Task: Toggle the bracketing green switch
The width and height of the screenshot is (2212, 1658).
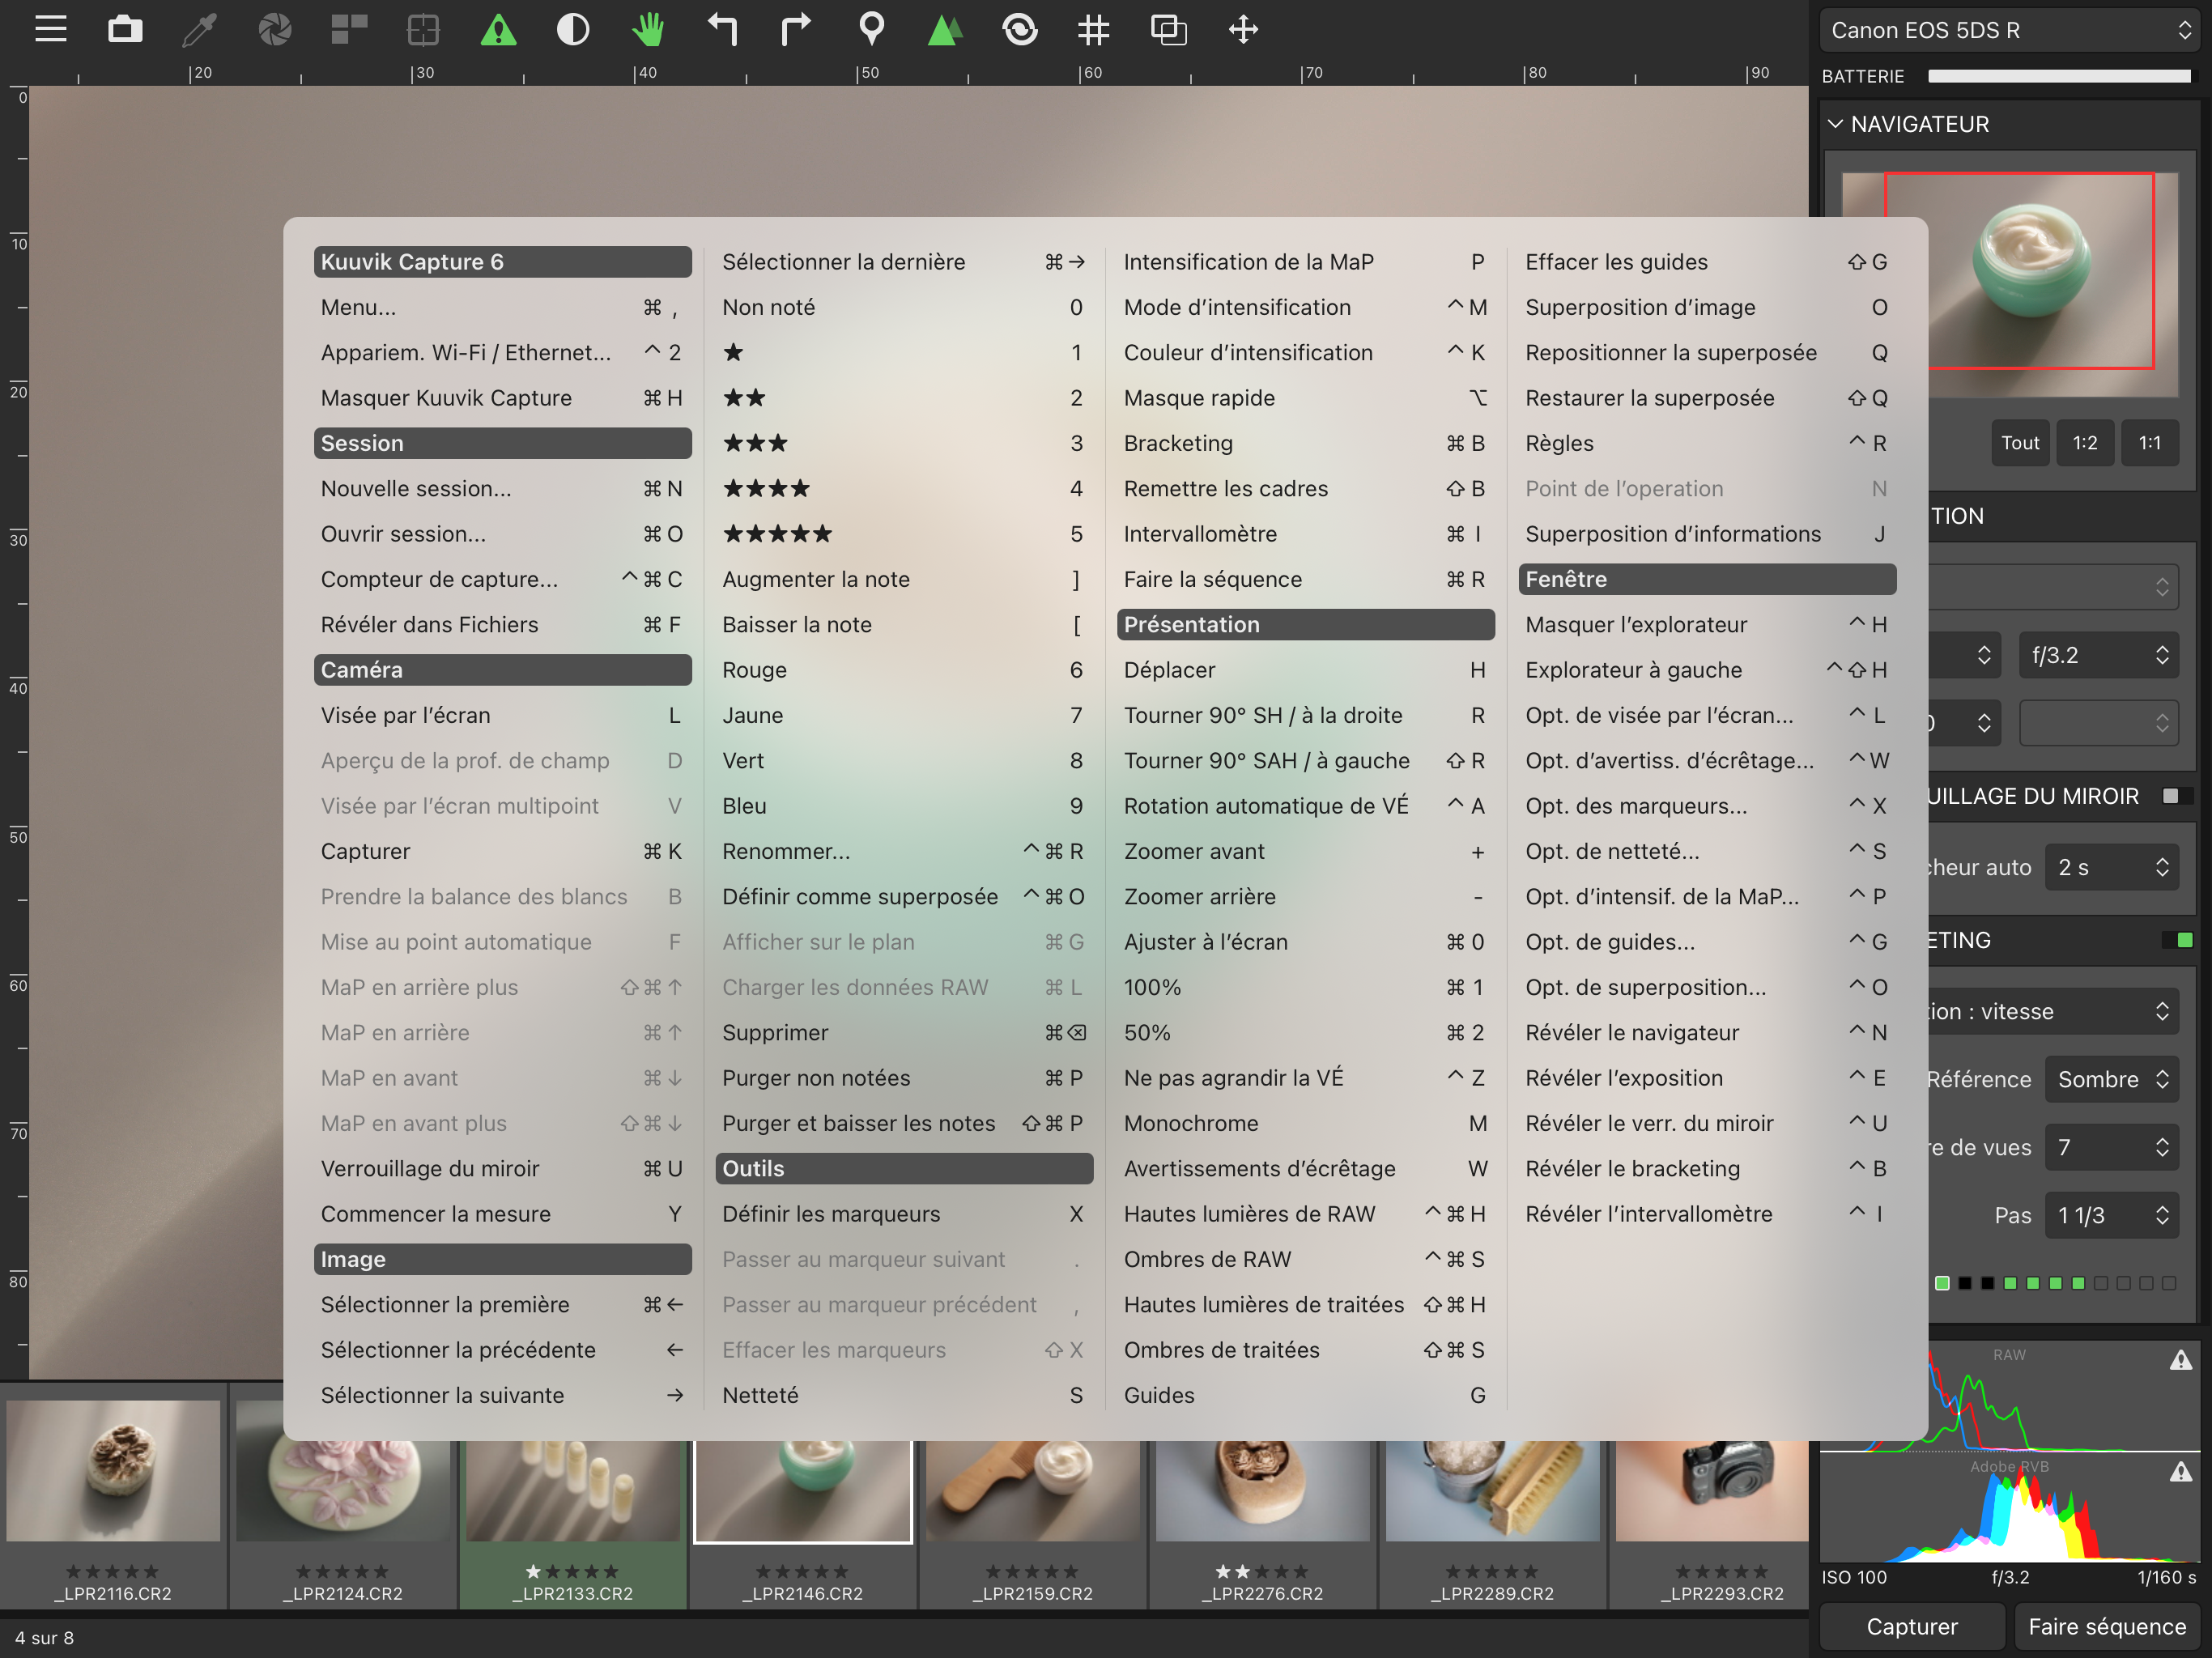Action: point(2177,940)
